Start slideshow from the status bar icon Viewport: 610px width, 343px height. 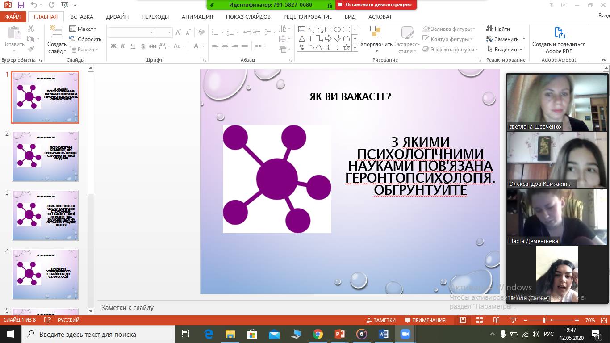tap(513, 320)
